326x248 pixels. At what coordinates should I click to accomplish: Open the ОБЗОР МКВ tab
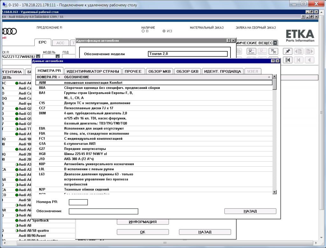(x=159, y=71)
